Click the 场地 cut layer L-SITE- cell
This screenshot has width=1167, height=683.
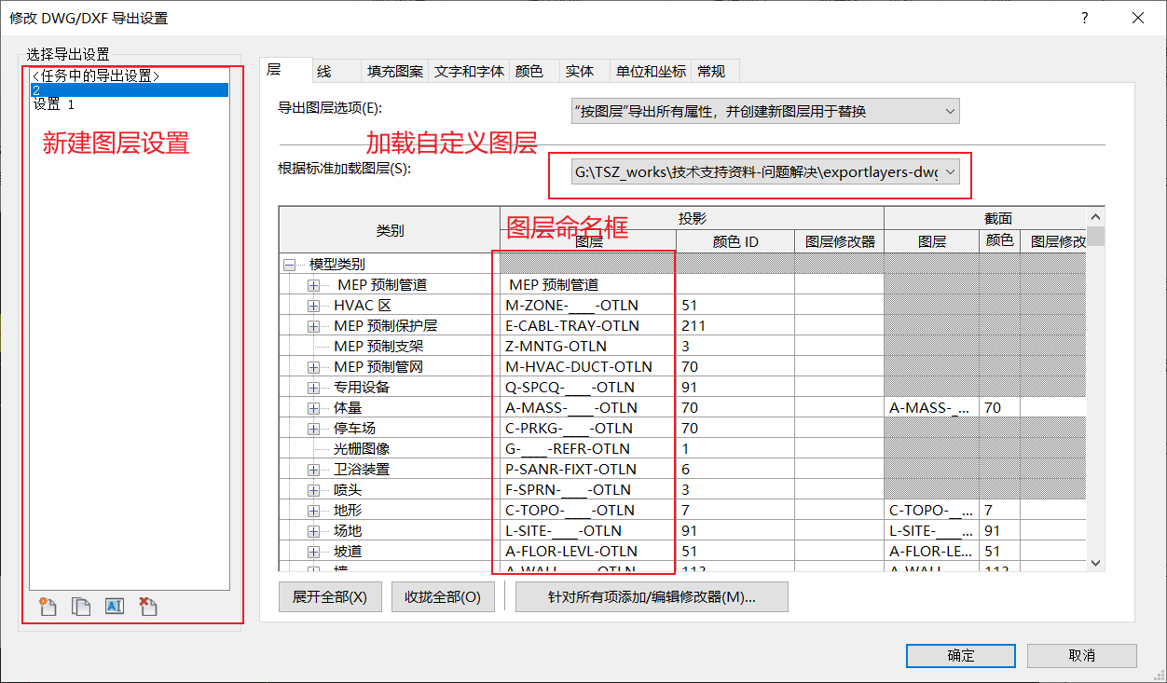click(x=931, y=531)
